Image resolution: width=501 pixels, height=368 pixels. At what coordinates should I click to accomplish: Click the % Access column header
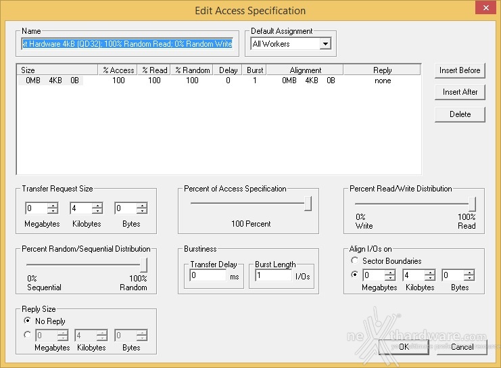(x=118, y=70)
